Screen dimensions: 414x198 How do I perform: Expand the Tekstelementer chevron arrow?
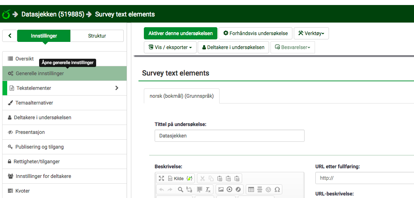pos(117,88)
